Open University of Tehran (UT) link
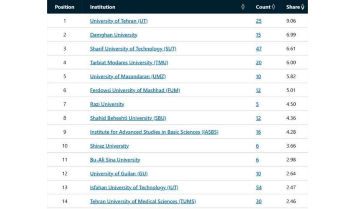The width and height of the screenshot is (355, 209). click(119, 21)
